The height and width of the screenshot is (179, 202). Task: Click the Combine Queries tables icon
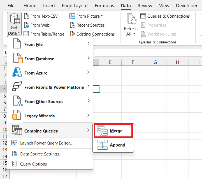[x=17, y=130]
